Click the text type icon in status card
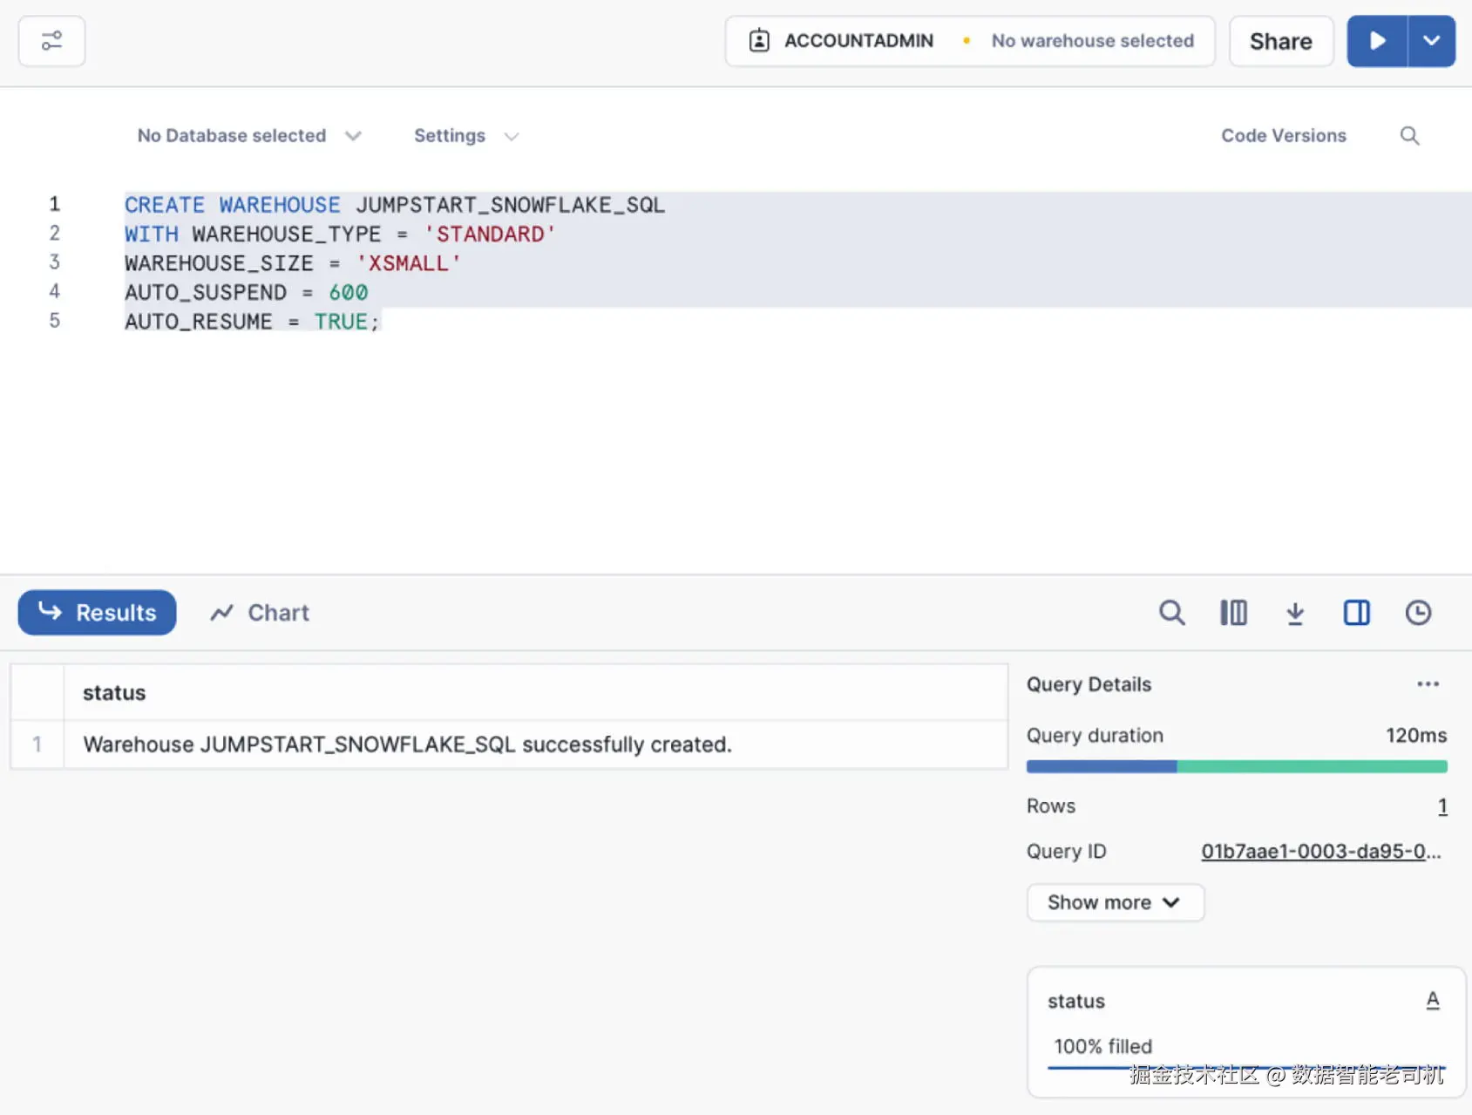Image resolution: width=1472 pixels, height=1115 pixels. [1433, 1001]
